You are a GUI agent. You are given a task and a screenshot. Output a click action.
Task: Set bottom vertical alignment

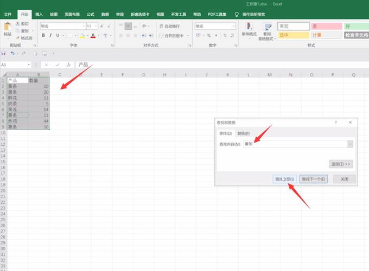[136, 27]
